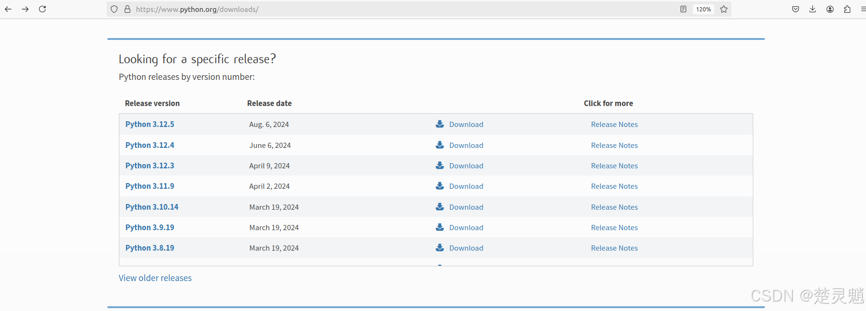The image size is (866, 311).
Task: Click the browser back arrow
Action: click(x=8, y=9)
